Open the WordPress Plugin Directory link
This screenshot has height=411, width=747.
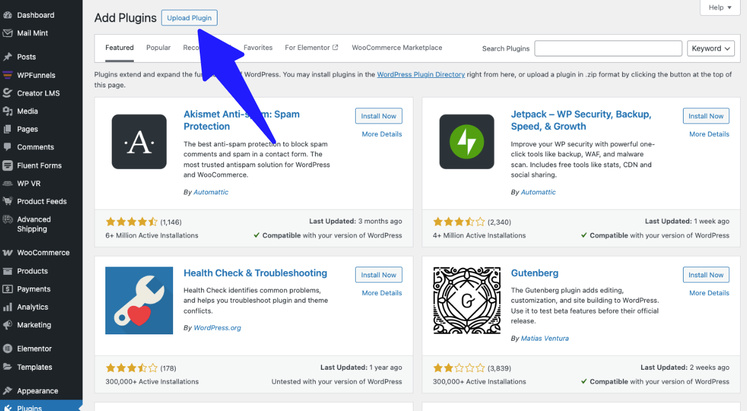pos(420,75)
